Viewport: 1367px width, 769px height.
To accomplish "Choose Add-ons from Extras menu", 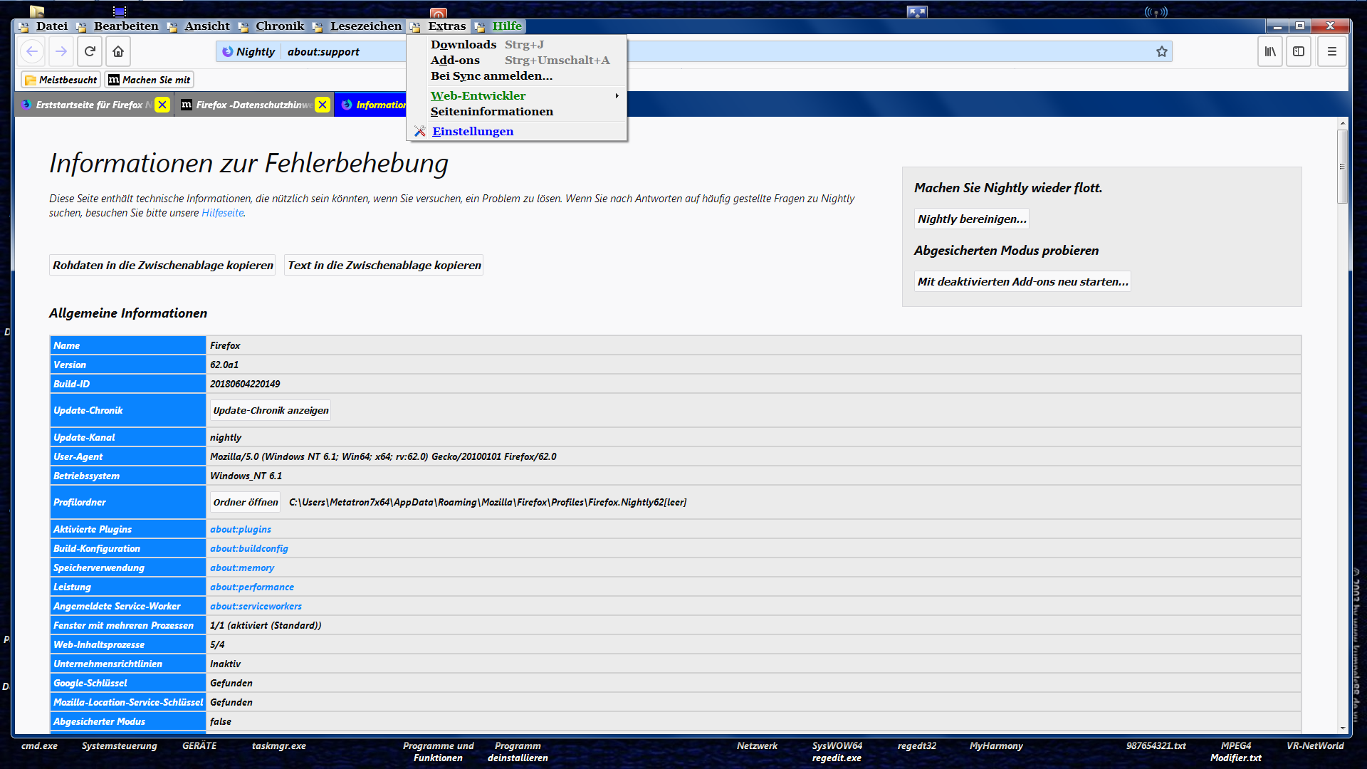I will tap(455, 60).
